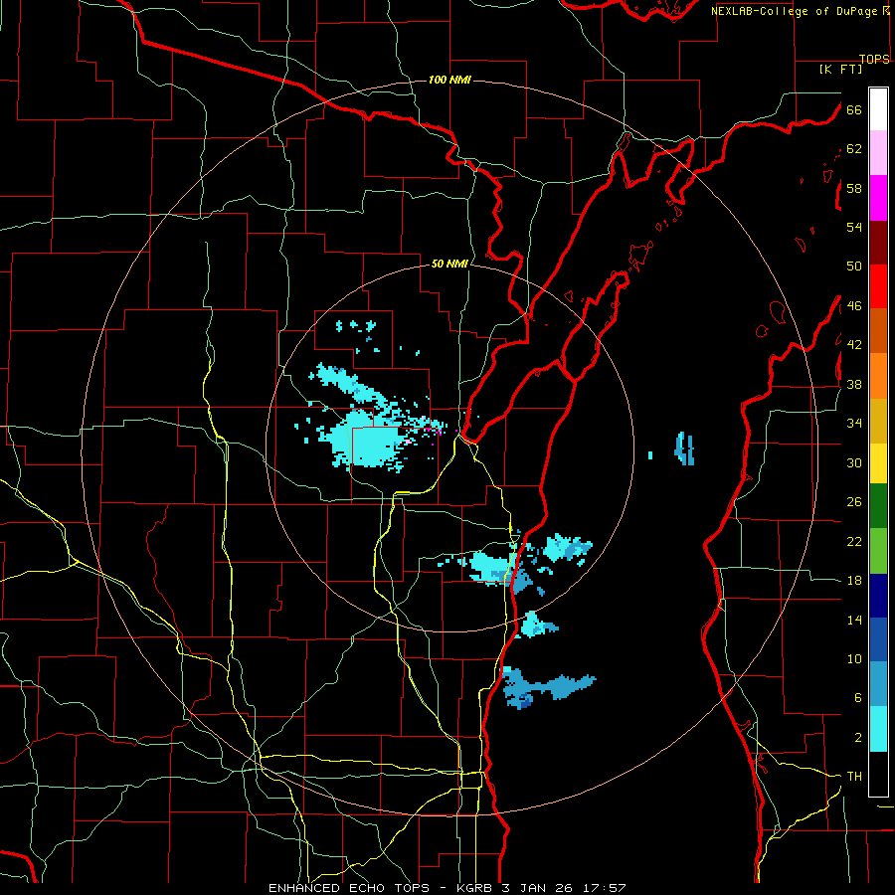Image resolution: width=895 pixels, height=895 pixels.
Task: Click the largest cyan echo mass west of radar
Action: click(x=366, y=442)
